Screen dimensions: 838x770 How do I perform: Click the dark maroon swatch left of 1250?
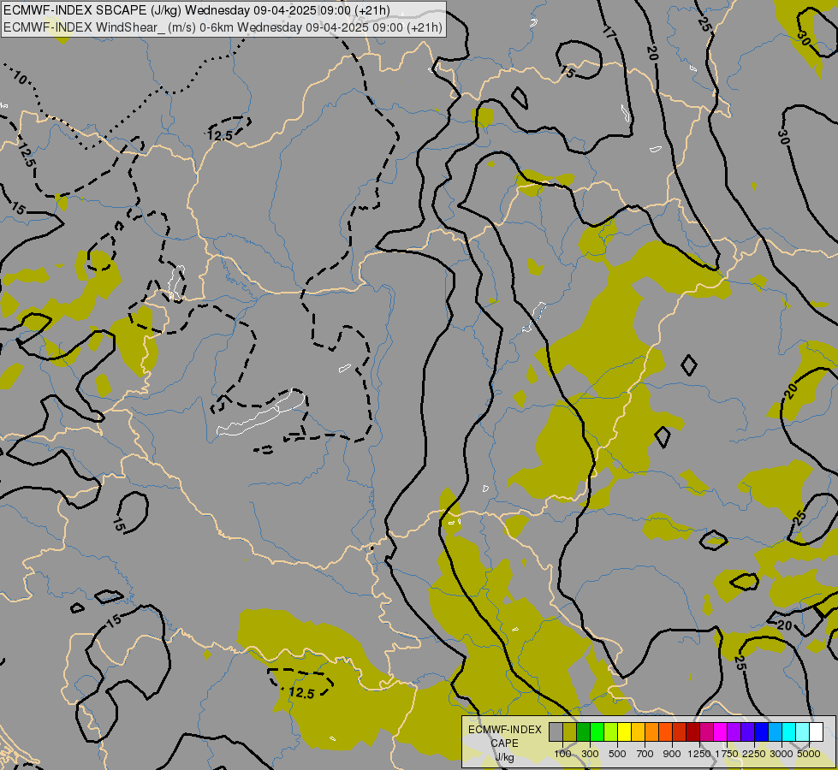click(x=692, y=731)
